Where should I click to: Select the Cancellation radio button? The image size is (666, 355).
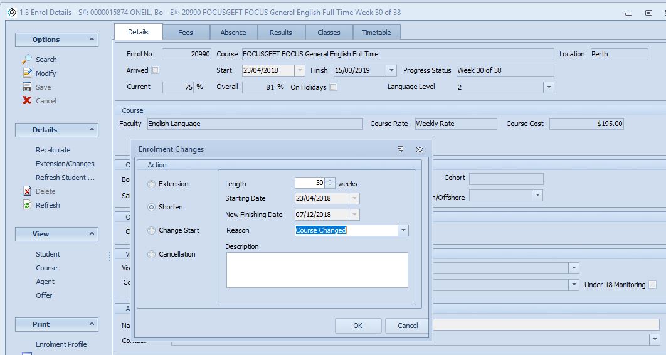click(151, 254)
